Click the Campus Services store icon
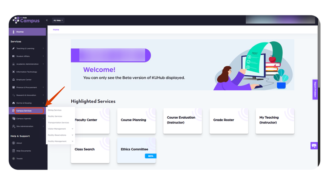The height and width of the screenshot is (185, 329). click(x=13, y=111)
